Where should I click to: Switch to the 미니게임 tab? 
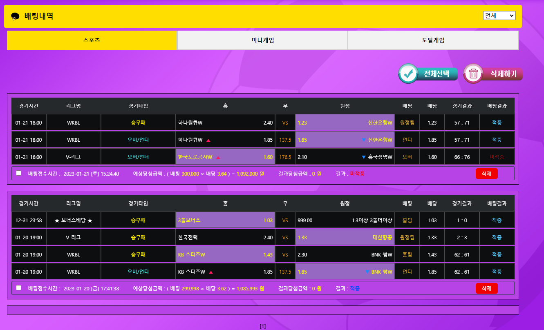[x=262, y=40]
